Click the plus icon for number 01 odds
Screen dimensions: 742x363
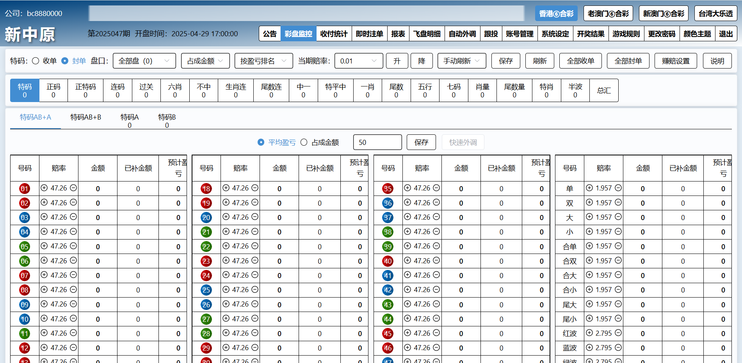coord(44,188)
